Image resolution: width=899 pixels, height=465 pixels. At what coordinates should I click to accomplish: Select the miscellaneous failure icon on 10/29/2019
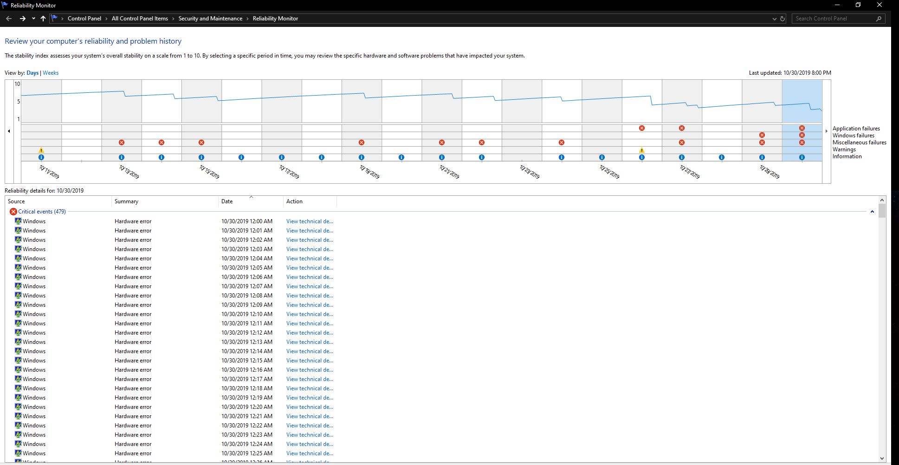click(762, 142)
